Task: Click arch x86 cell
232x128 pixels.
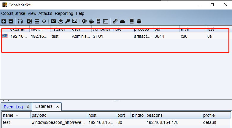Action: pyautogui.click(x=193, y=36)
